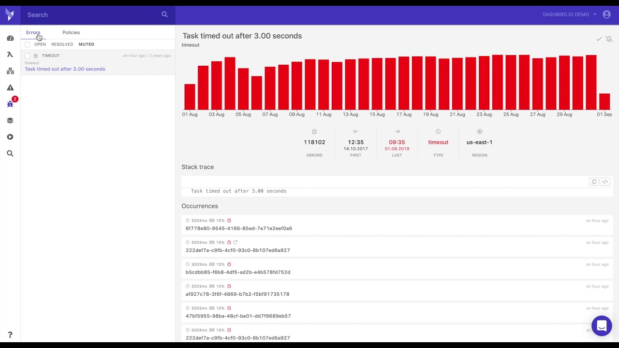Open the play circle sidebar icon
Image resolution: width=619 pixels, height=348 pixels.
click(x=10, y=137)
